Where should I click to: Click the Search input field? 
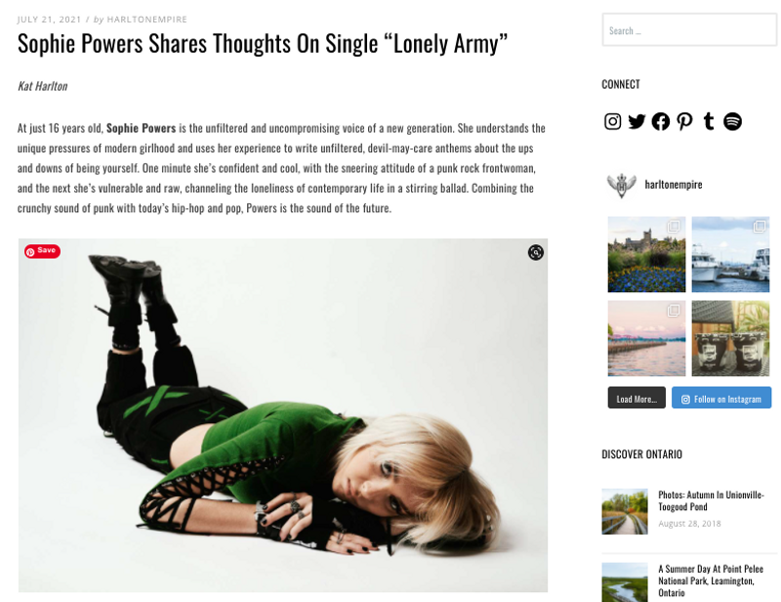point(689,30)
